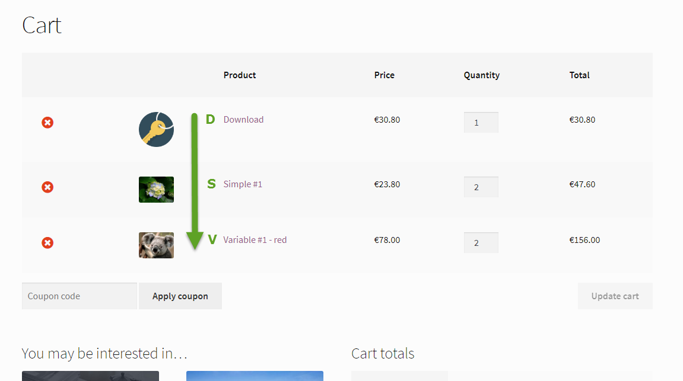Open the Download product key thumbnail

coord(156,129)
